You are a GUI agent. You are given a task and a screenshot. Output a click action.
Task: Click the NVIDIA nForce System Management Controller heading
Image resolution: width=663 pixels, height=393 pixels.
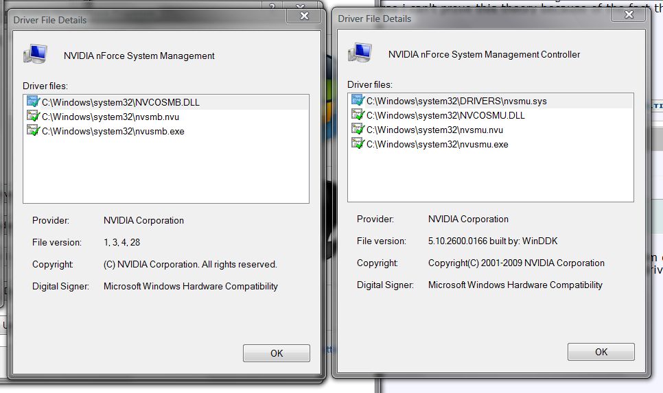pos(484,54)
